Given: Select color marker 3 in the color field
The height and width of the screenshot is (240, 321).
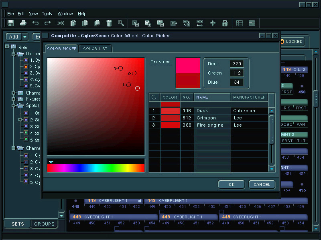Looking at the screenshot, I should (x=121, y=68).
